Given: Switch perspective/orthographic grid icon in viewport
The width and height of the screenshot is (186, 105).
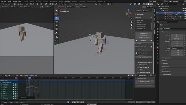Looking at the screenshot, I should pos(131,28).
